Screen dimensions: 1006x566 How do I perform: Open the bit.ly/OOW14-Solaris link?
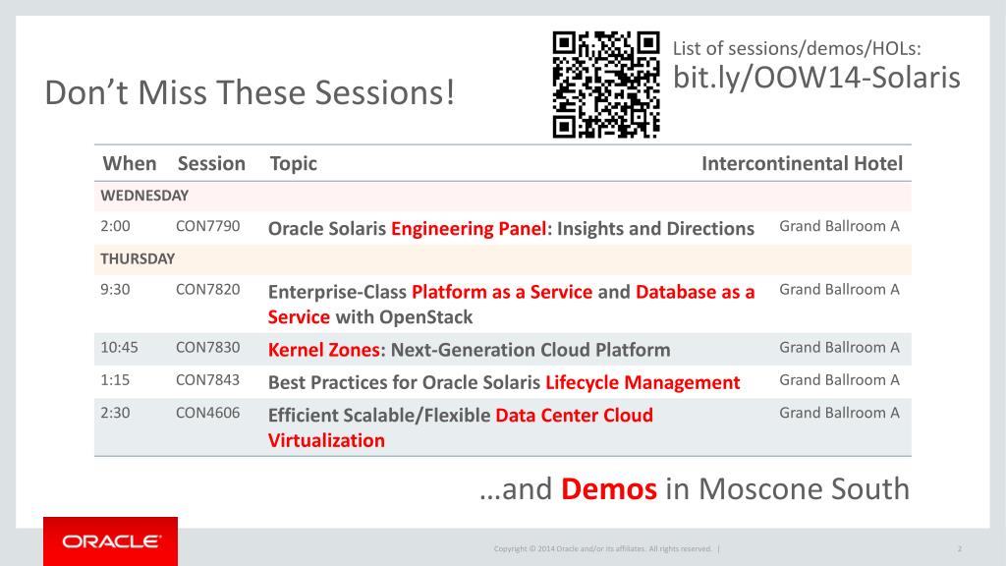816,78
